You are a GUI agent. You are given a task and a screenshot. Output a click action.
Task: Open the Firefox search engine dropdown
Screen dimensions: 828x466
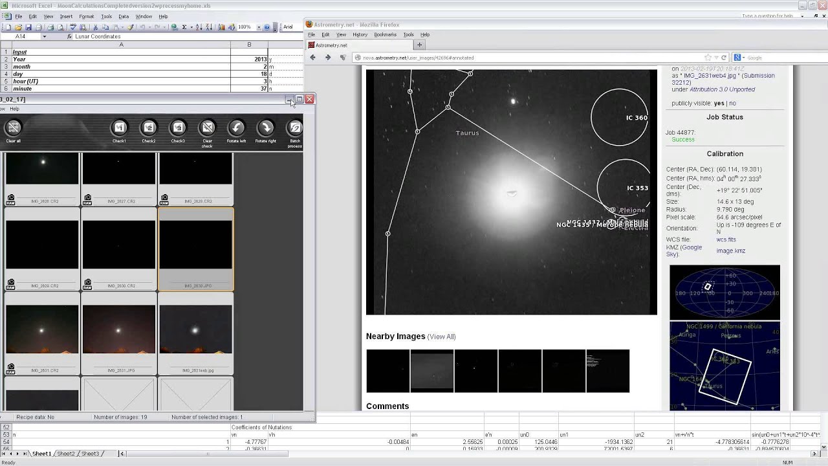coord(742,58)
